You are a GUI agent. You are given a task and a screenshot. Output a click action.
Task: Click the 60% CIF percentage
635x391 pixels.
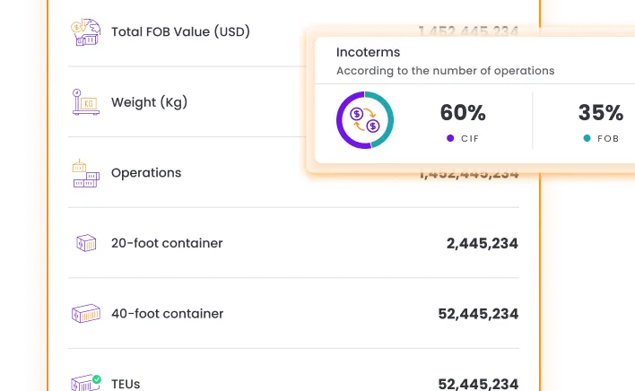coord(463,113)
